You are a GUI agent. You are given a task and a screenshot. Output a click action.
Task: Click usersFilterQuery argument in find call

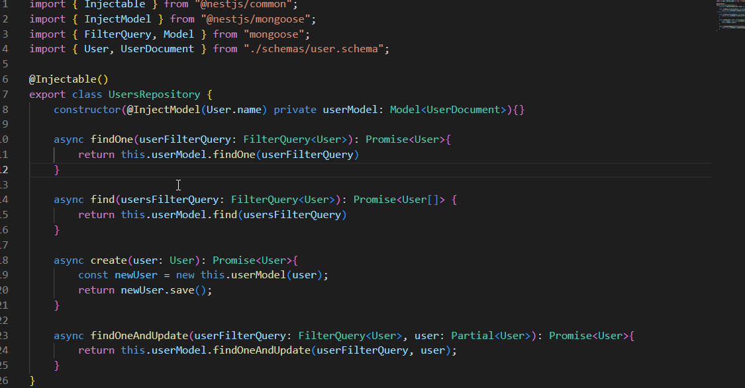click(292, 215)
